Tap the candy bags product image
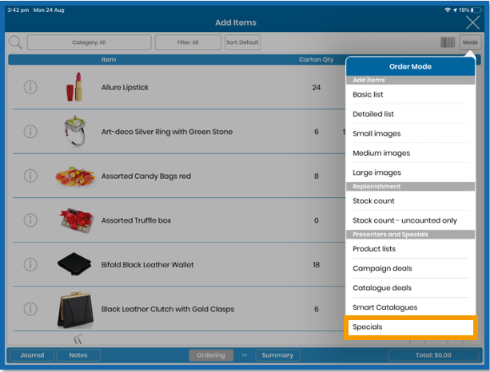This screenshot has height=372, width=490. pos(75,176)
